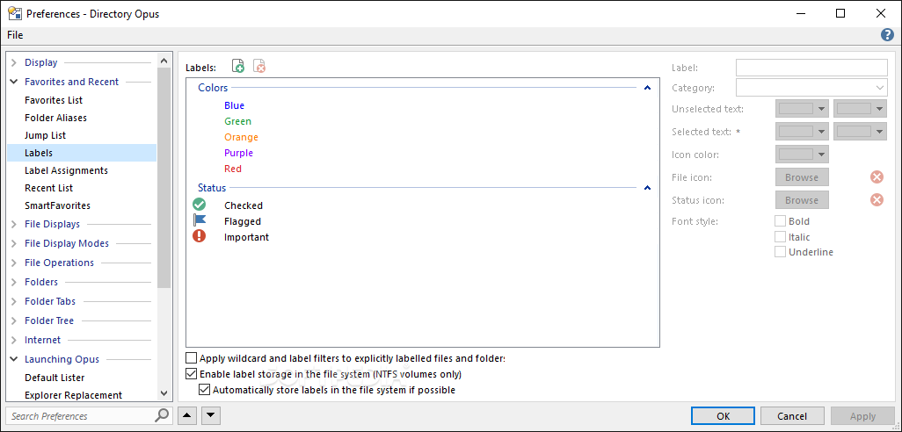Click the Delete label icon
902x432 pixels.
coord(259,67)
